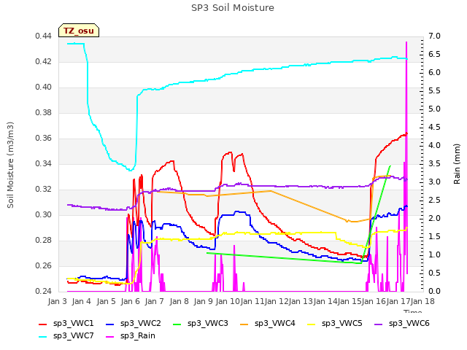The height and width of the screenshot is (350, 467).
Task: Click the 1.5 rain axis value
Action: click(x=434, y=237)
